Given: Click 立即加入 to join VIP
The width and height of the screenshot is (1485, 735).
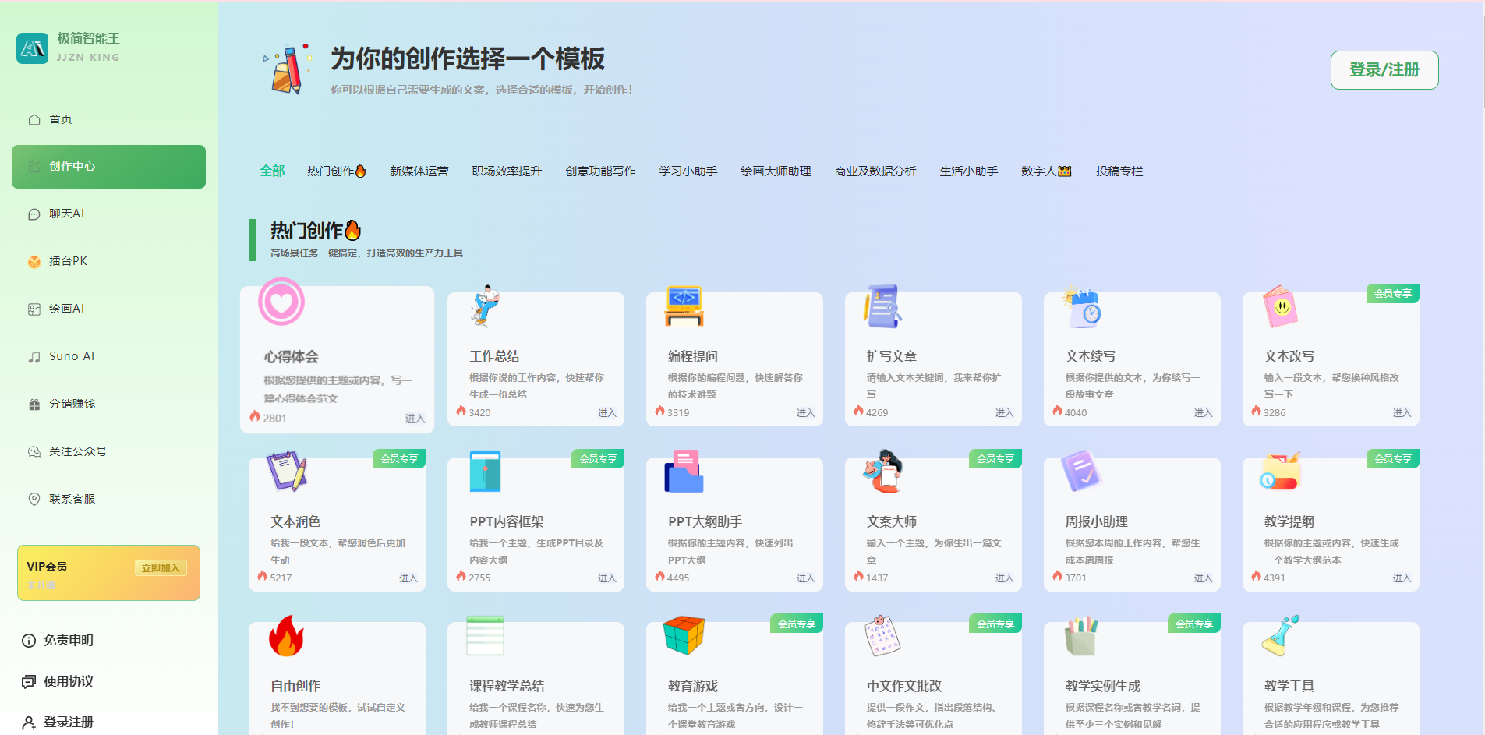Looking at the screenshot, I should click(160, 567).
